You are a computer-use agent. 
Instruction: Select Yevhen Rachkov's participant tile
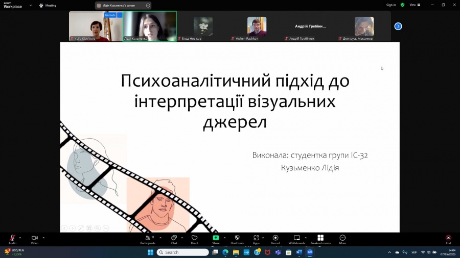click(x=257, y=27)
